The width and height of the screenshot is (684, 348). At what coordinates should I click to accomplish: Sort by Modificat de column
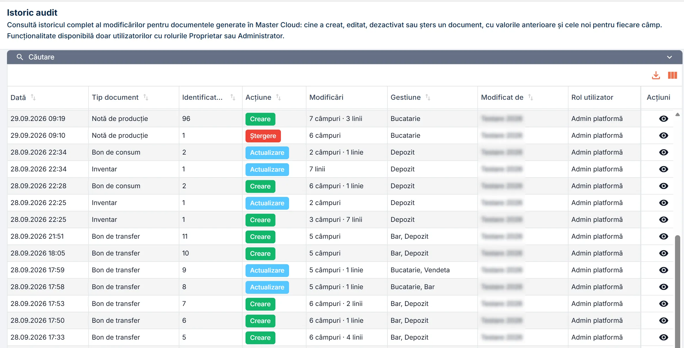530,97
